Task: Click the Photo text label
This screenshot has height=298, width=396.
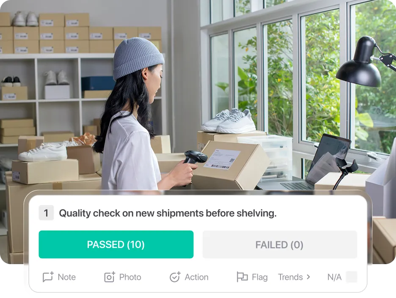Action: (130, 277)
